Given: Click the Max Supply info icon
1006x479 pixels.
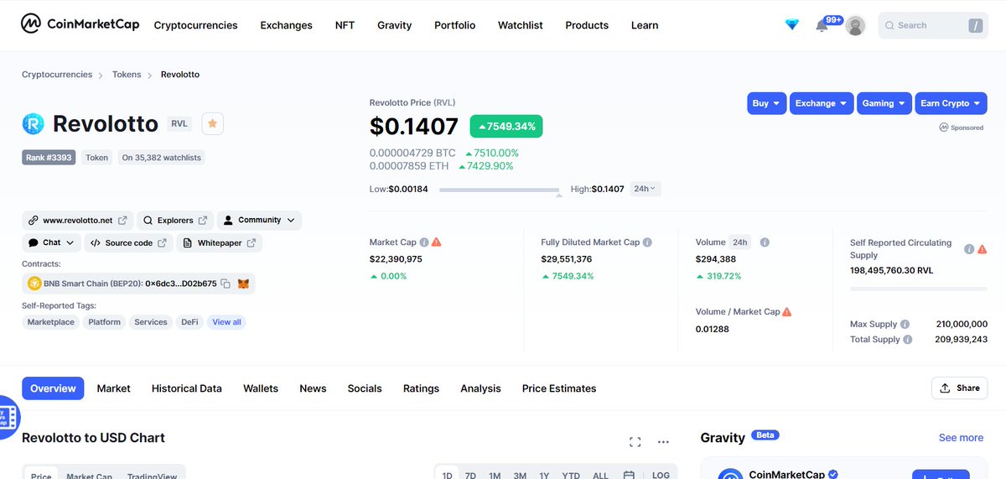Looking at the screenshot, I should point(905,324).
